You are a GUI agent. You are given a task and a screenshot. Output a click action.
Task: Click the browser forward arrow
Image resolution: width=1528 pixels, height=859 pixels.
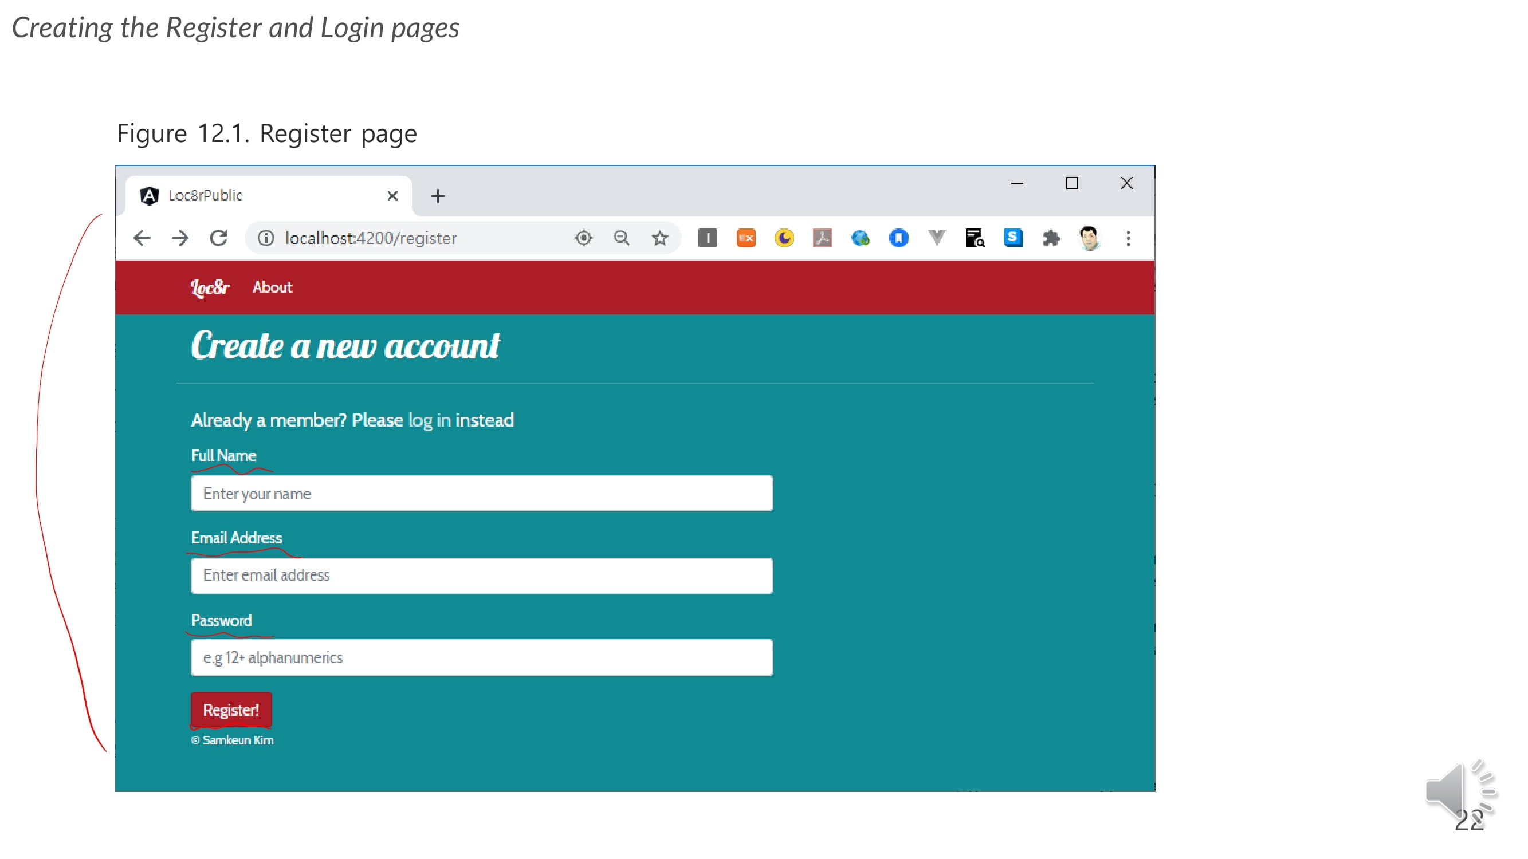pos(180,238)
